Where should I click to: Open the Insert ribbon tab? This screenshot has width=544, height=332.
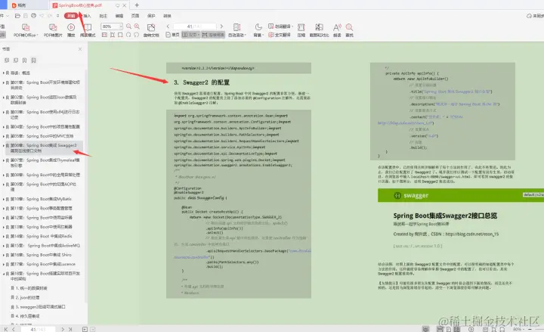tap(87, 16)
